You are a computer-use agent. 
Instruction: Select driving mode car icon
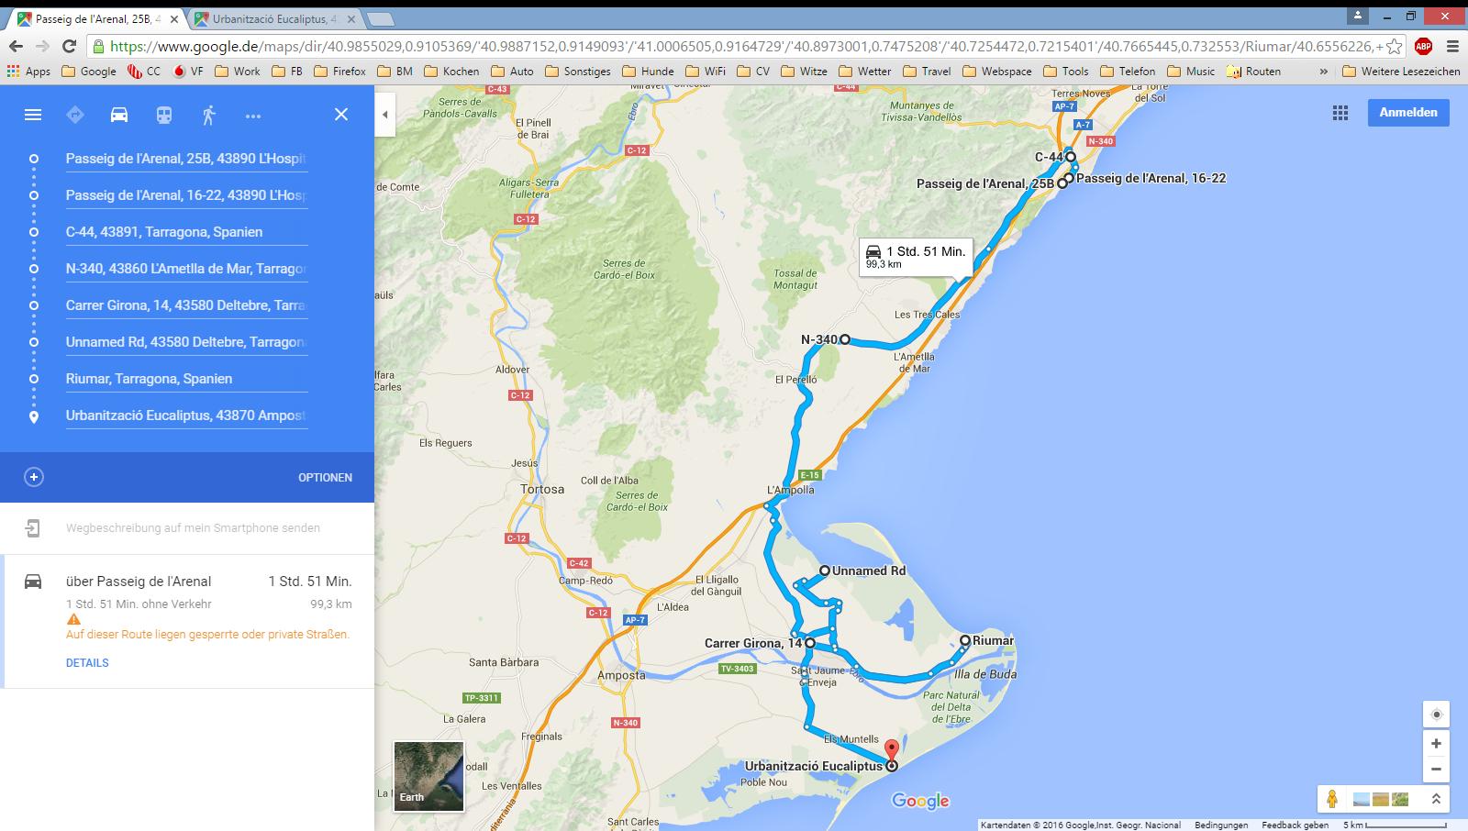click(x=119, y=115)
